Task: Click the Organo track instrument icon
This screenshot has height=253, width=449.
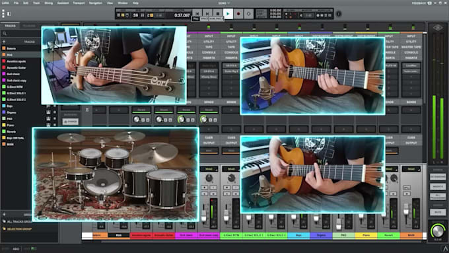Action: tap(48, 112)
